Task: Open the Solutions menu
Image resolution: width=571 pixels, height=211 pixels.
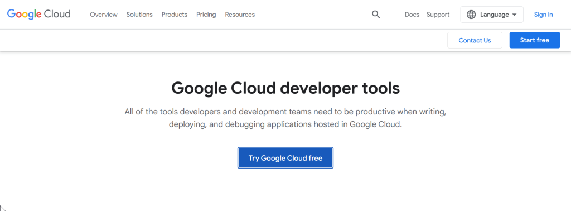Action: [x=139, y=15]
